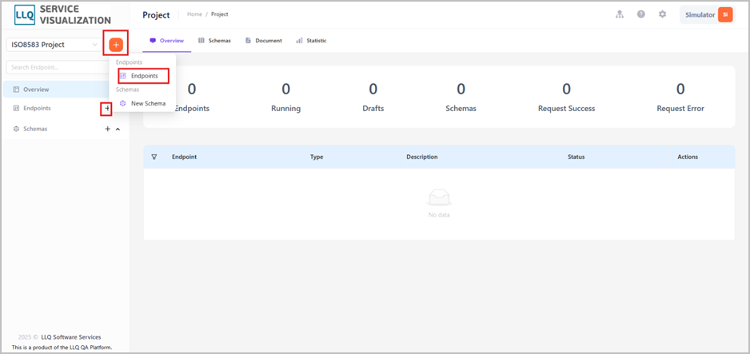Click the Home breadcrumb link

coord(194,14)
